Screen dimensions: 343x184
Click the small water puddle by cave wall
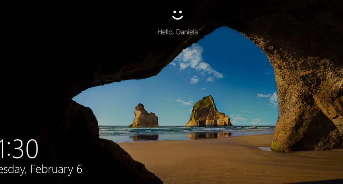coord(265,149)
